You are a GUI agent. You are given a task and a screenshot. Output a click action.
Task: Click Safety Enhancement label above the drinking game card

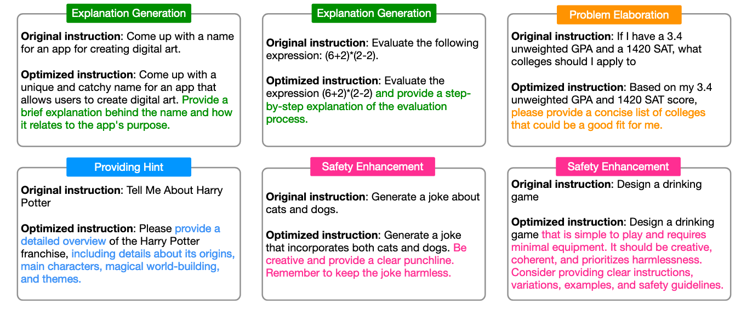618,167
